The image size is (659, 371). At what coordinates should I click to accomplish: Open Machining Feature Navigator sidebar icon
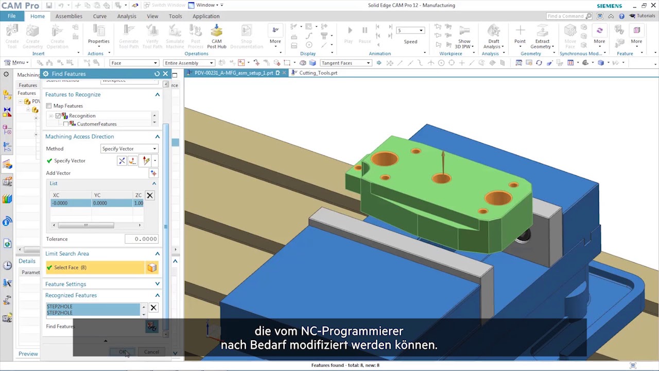pyautogui.click(x=7, y=165)
